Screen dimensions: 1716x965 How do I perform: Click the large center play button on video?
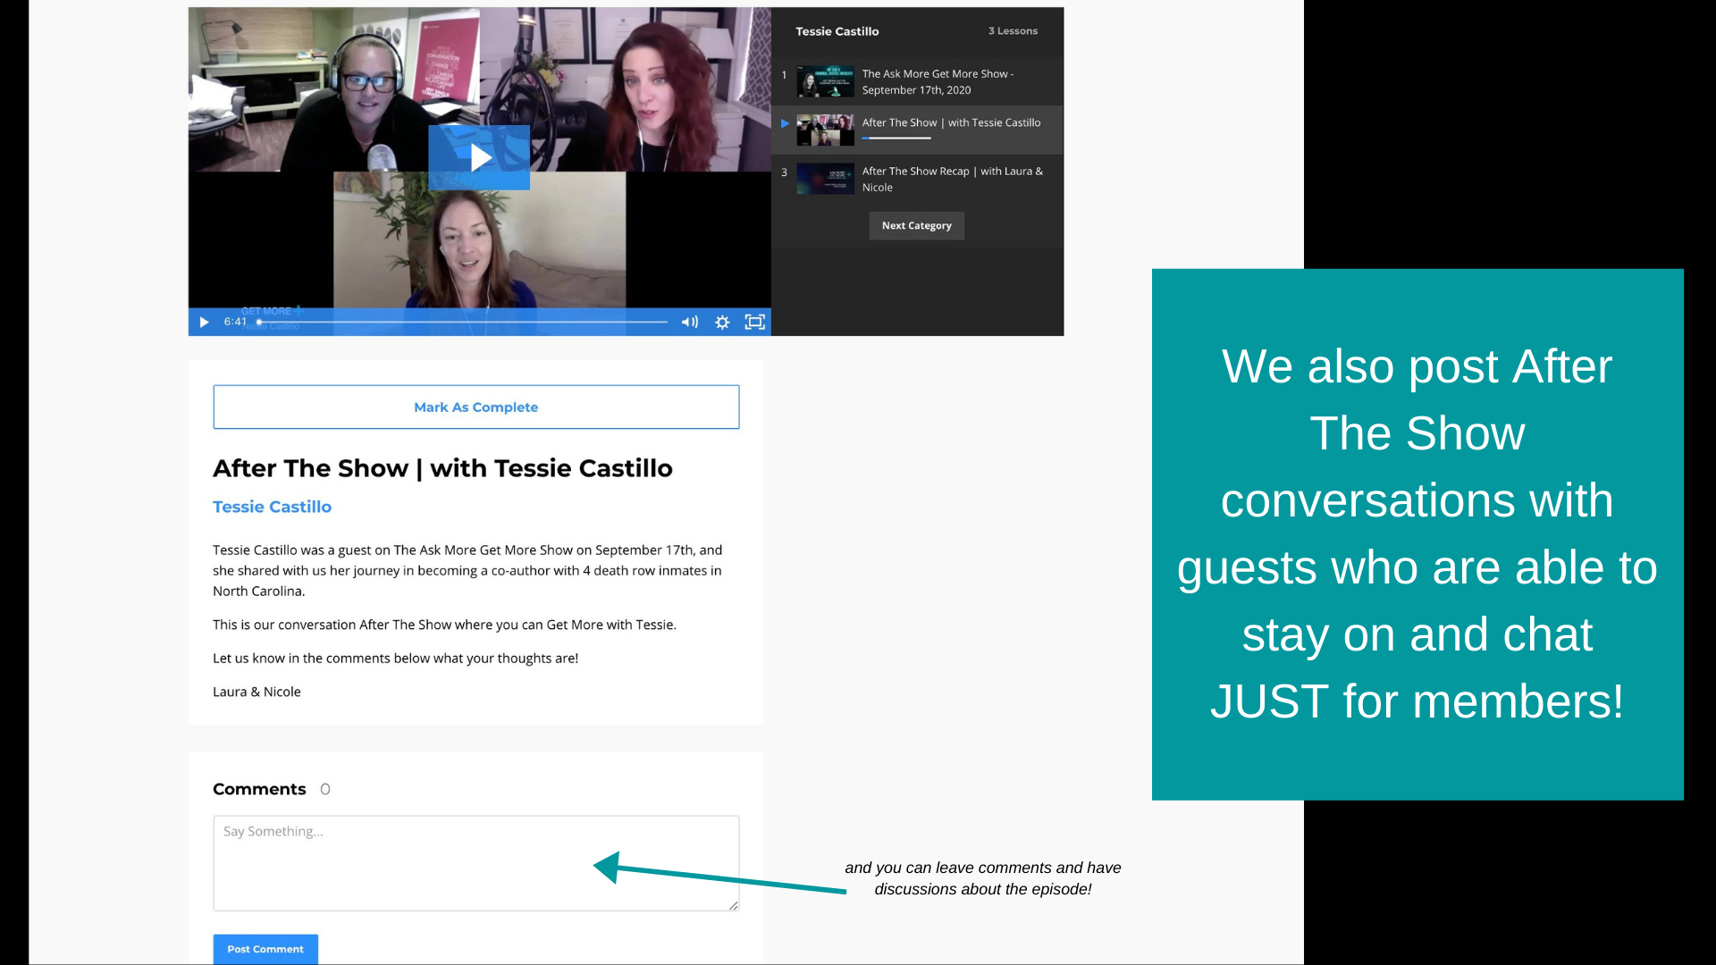pyautogui.click(x=479, y=157)
